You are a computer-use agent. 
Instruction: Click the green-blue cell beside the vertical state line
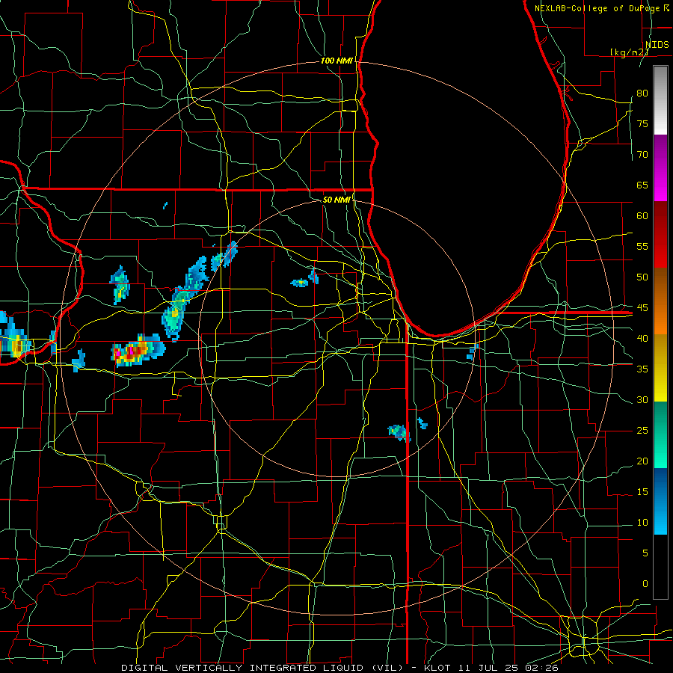[399, 432]
